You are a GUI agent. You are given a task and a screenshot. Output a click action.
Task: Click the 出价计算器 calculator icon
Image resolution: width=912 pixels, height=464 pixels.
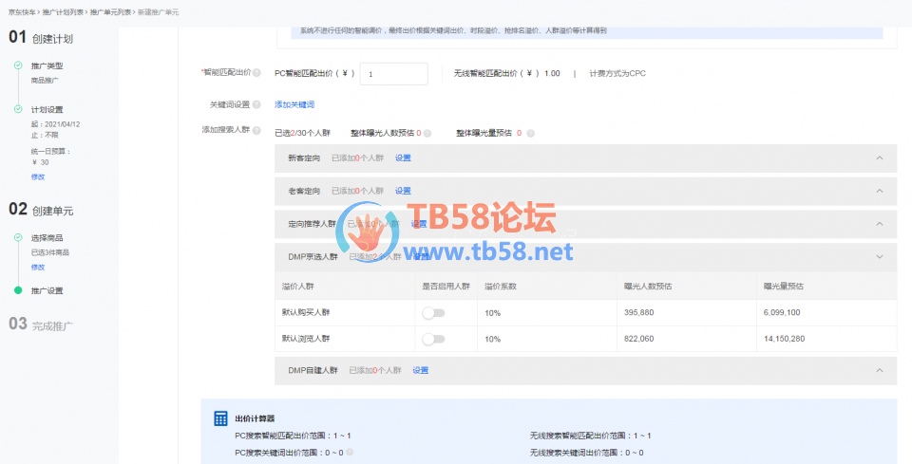(220, 418)
